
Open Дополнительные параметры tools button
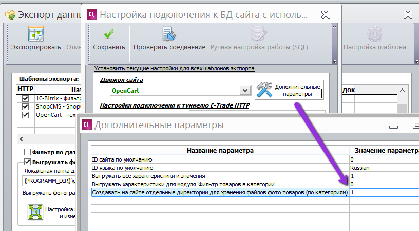290,90
